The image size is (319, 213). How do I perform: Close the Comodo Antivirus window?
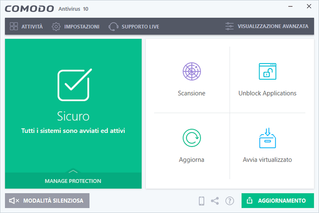[309, 6]
